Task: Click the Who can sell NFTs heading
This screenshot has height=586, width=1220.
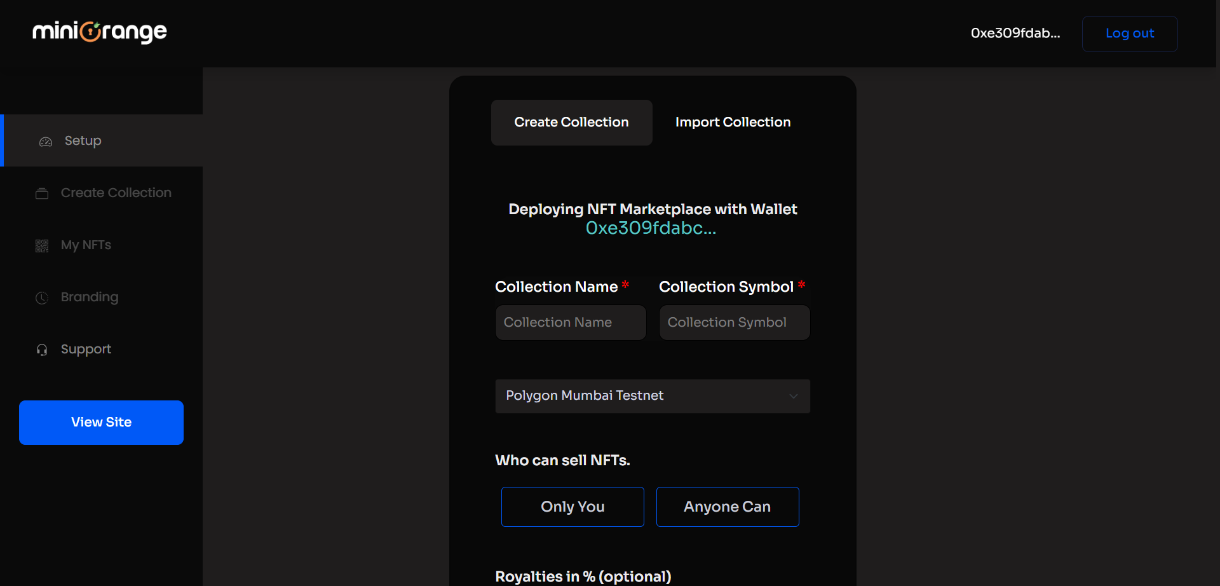Action: coord(562,460)
